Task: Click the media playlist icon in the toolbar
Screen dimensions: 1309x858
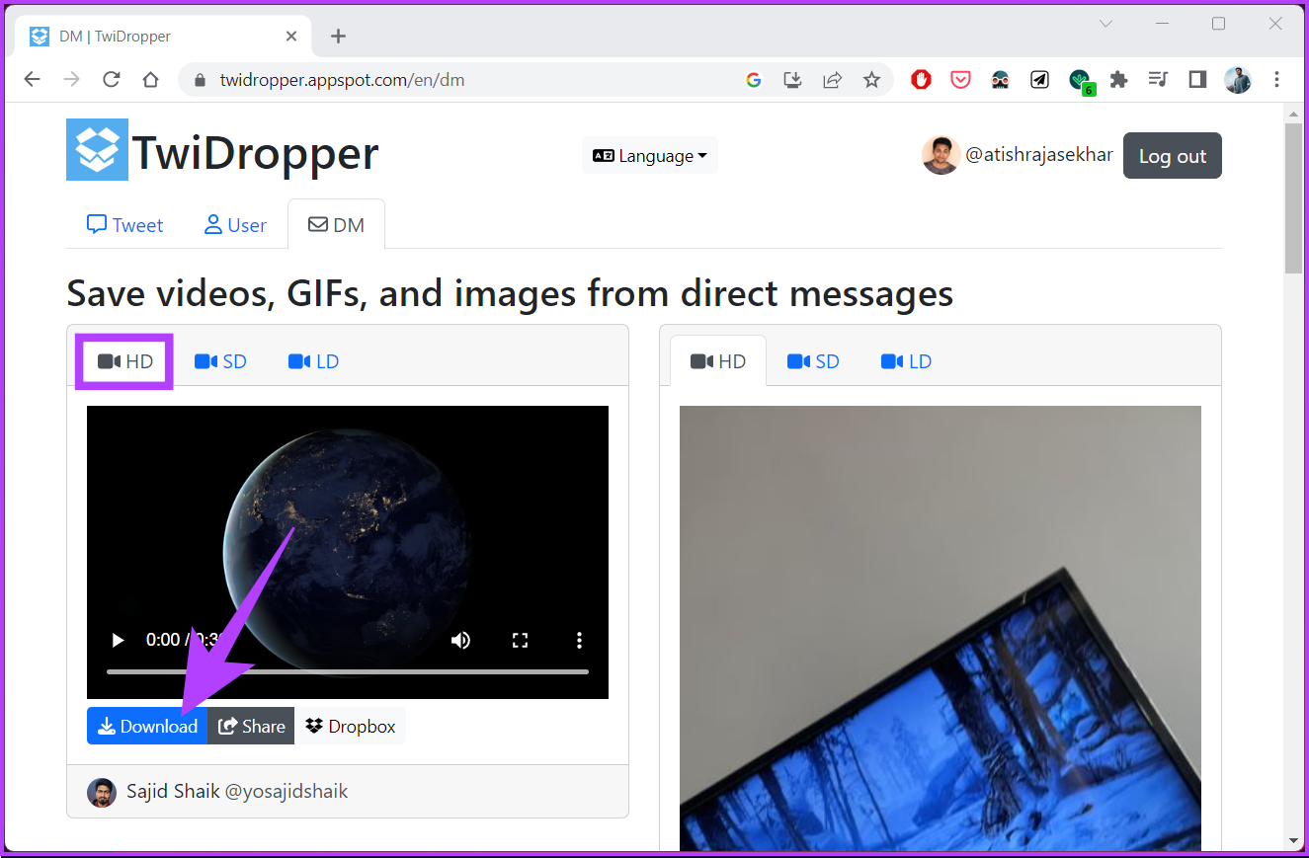Action: click(1158, 79)
